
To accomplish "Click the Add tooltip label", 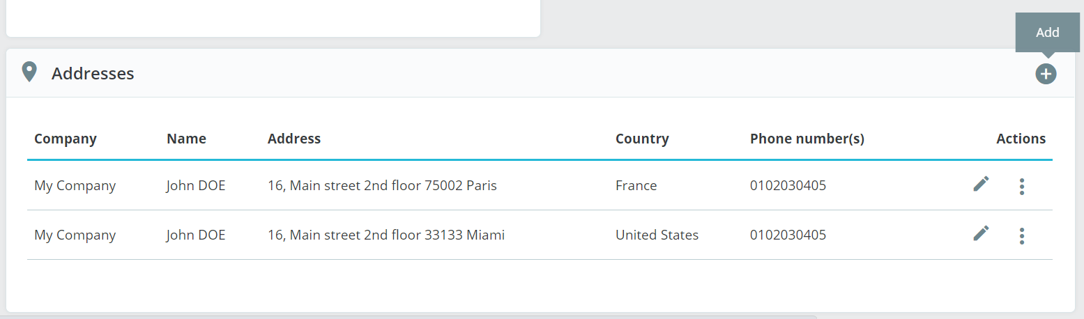I will click(x=1047, y=33).
